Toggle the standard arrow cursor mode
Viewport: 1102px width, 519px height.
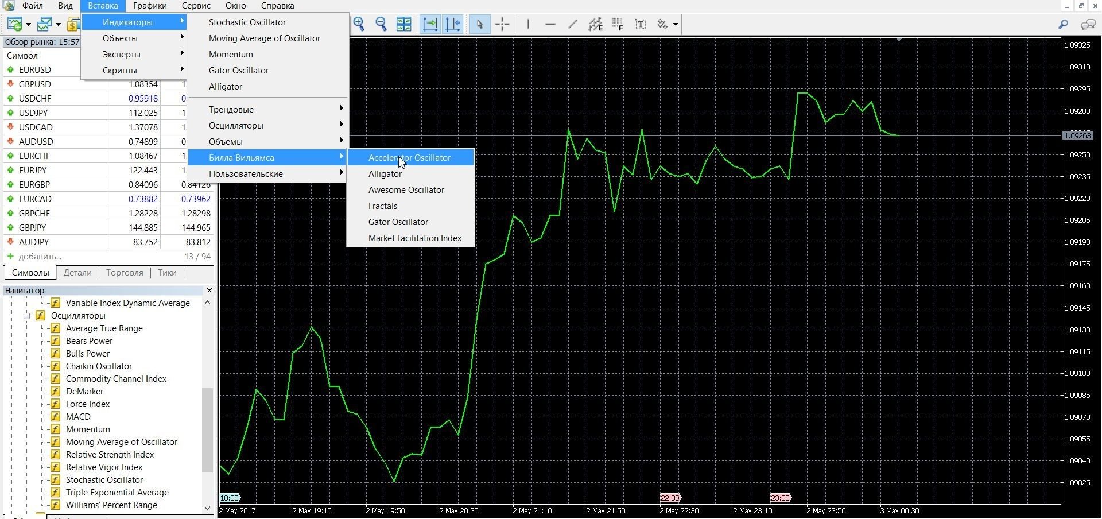point(480,24)
